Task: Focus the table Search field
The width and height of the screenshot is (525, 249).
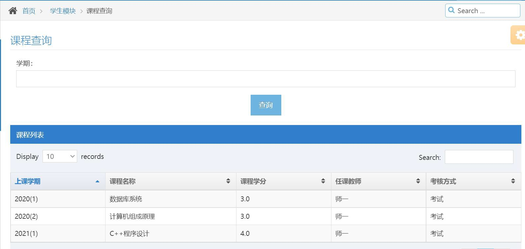Action: tap(479, 157)
